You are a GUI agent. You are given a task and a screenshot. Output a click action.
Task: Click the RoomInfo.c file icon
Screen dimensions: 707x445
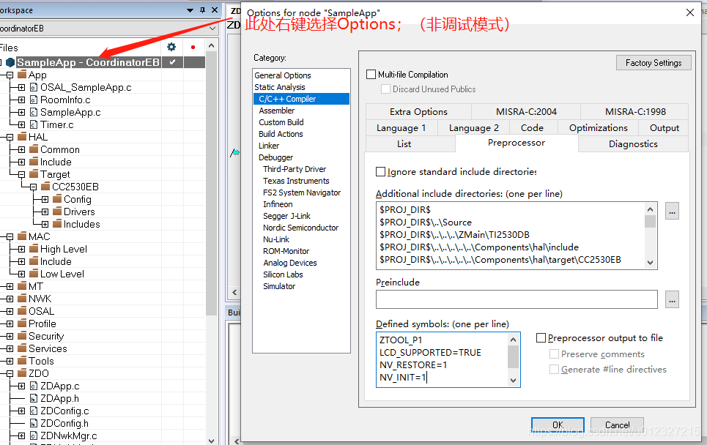pos(34,100)
